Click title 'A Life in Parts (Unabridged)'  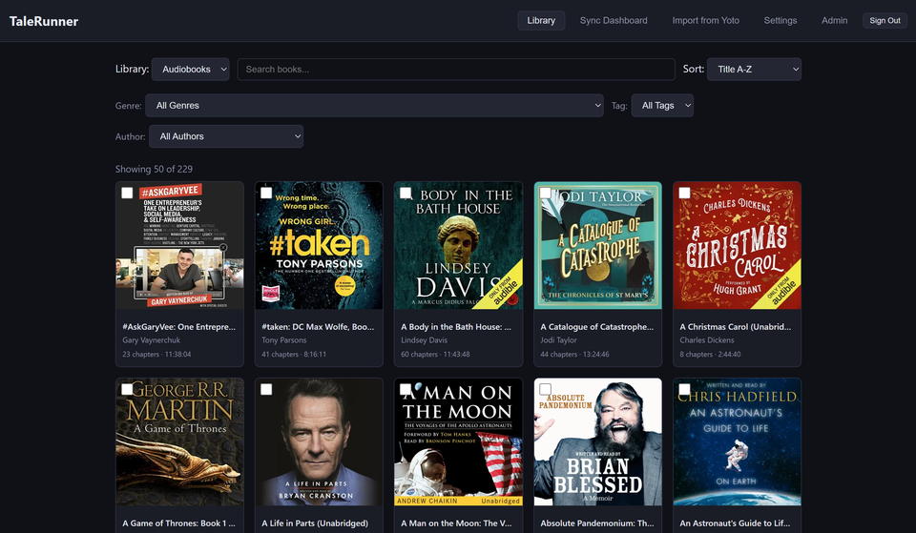315,523
